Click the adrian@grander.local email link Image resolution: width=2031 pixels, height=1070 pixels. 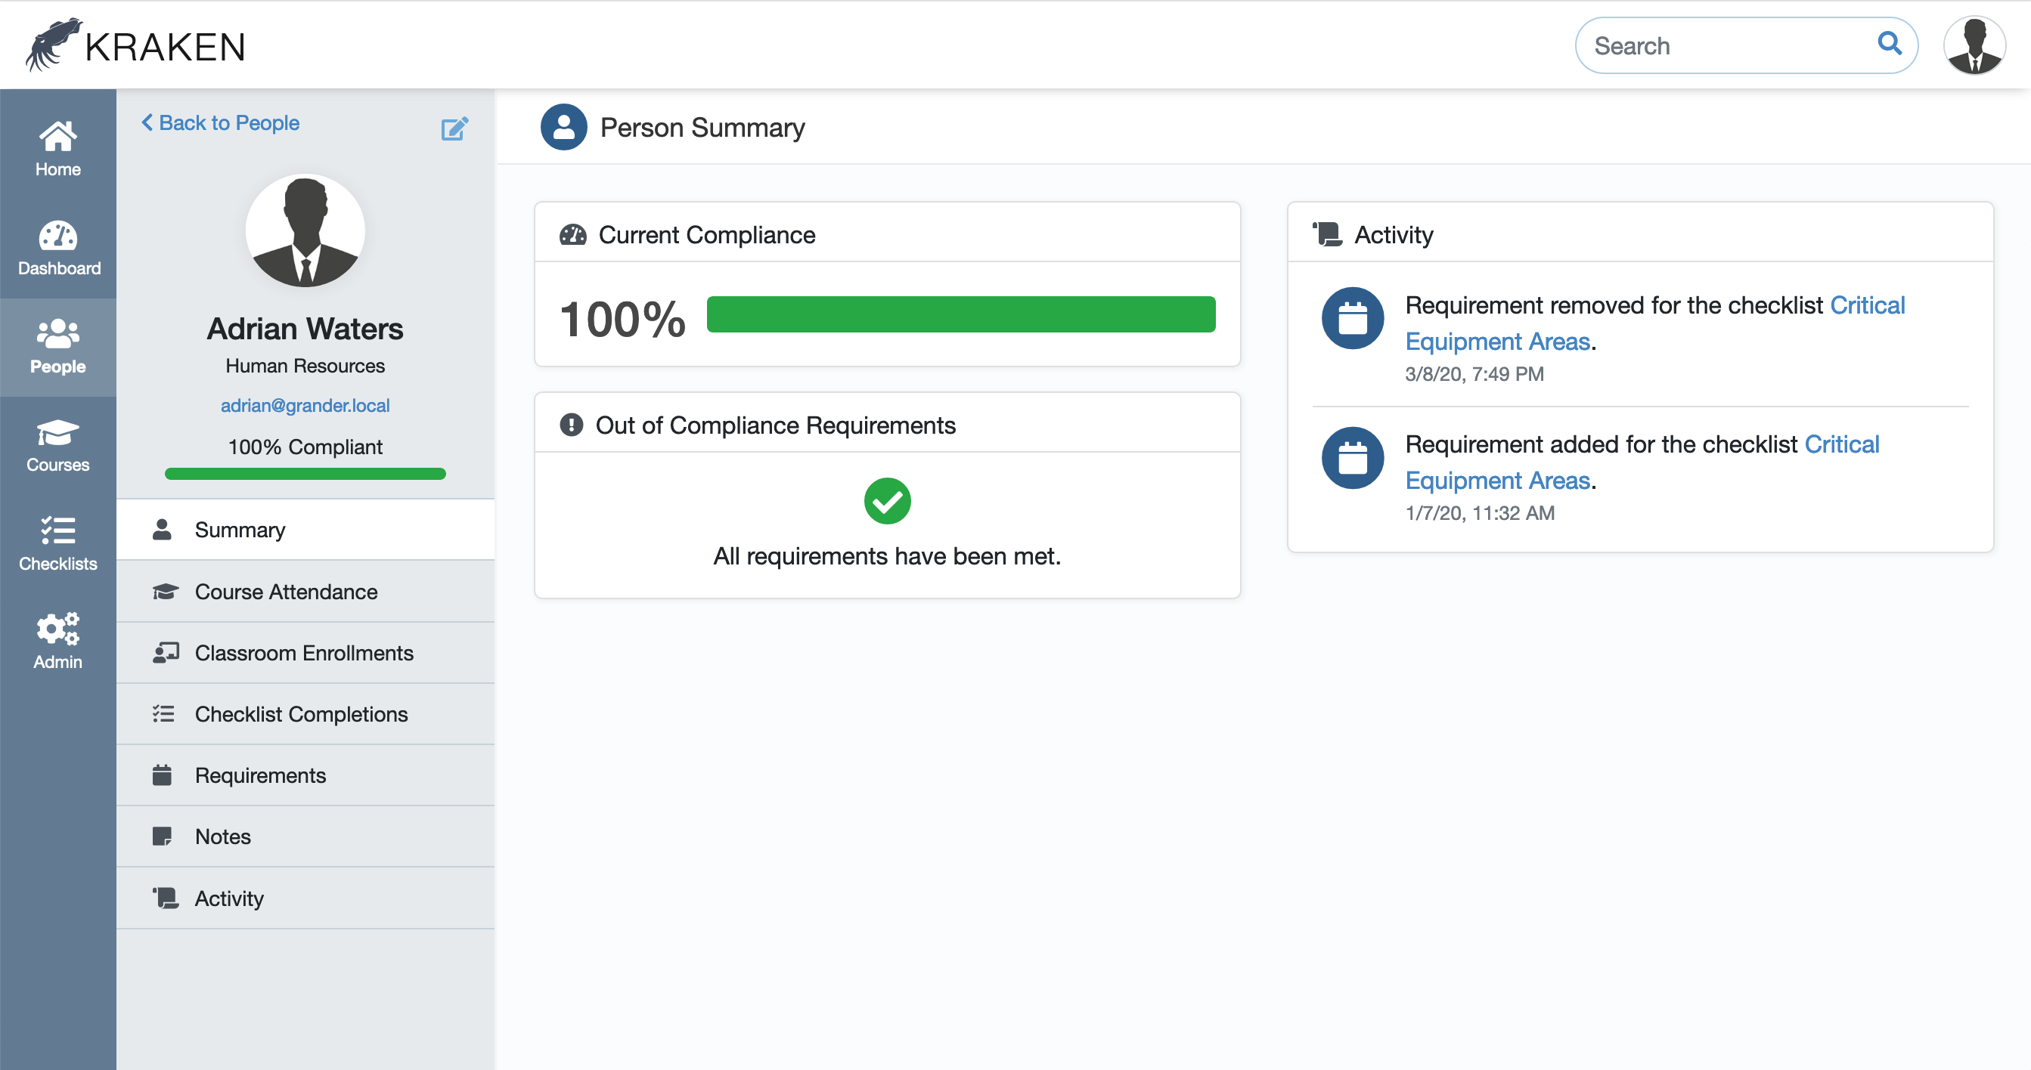tap(305, 406)
